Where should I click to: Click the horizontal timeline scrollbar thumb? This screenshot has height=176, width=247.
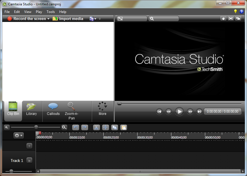(x=140, y=171)
